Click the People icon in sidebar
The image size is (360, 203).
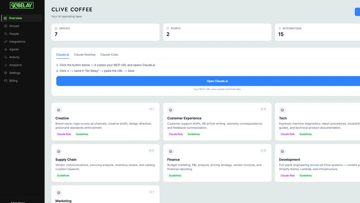(5, 33)
